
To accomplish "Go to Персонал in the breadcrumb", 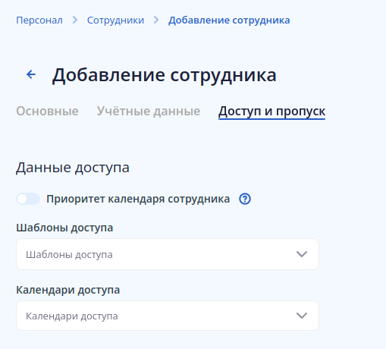I will coord(39,20).
